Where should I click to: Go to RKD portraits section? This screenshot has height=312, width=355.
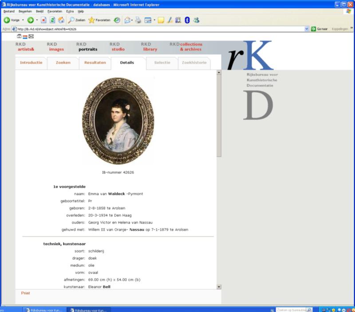point(87,47)
